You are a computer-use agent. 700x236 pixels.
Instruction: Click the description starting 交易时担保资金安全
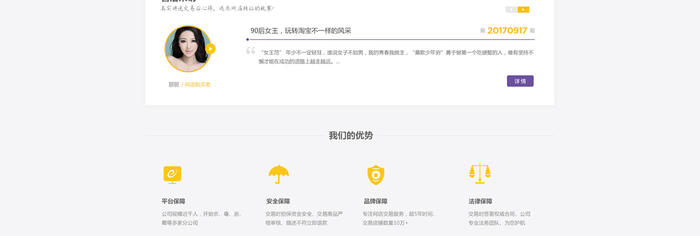(x=304, y=219)
